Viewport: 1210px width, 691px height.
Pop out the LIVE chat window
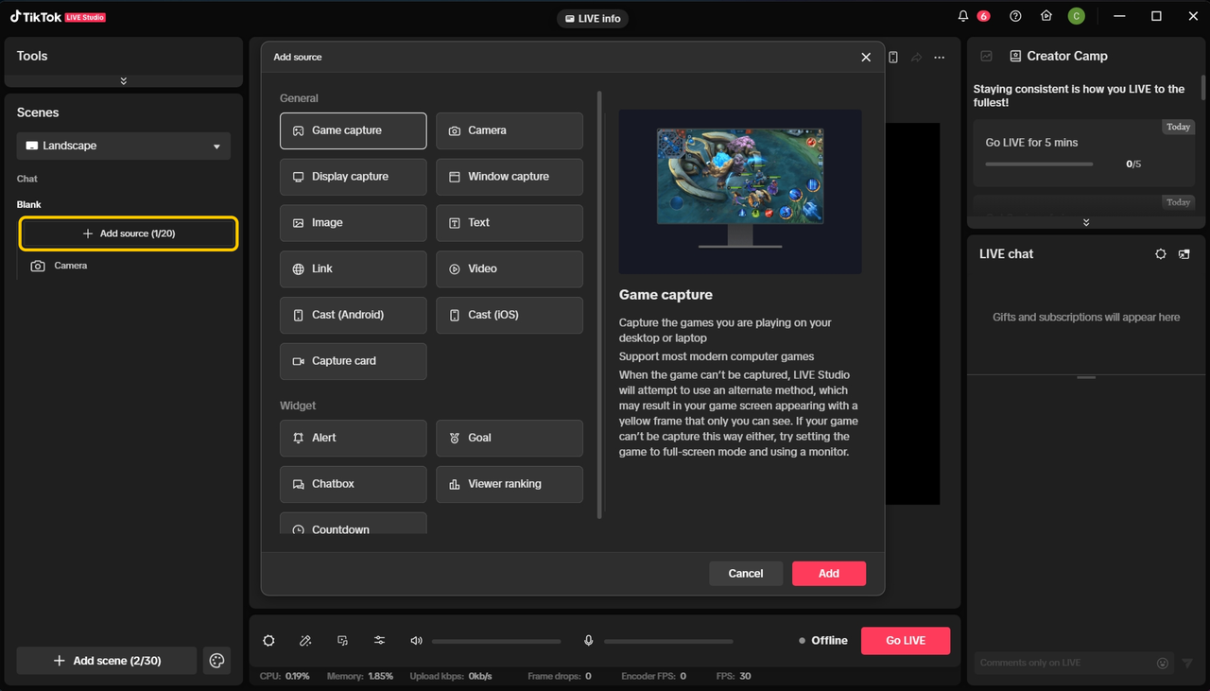pyautogui.click(x=1184, y=254)
